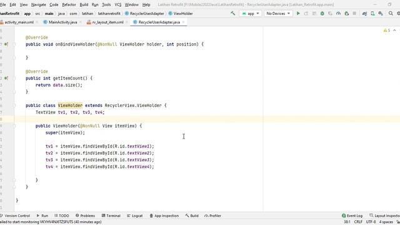The image size is (400, 225).
Task: Open the App Inspection tool window
Action: pos(164,216)
